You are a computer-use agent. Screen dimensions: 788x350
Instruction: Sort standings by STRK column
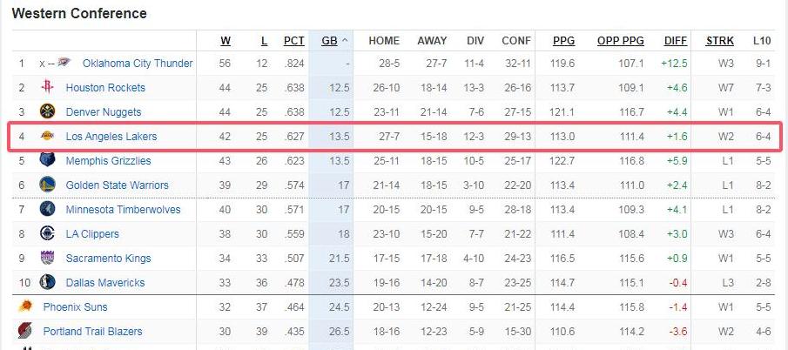[720, 41]
